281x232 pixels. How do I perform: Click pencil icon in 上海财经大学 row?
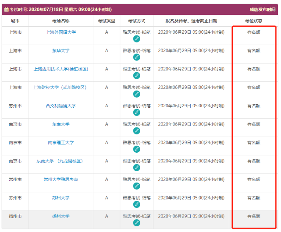tap(137, 94)
